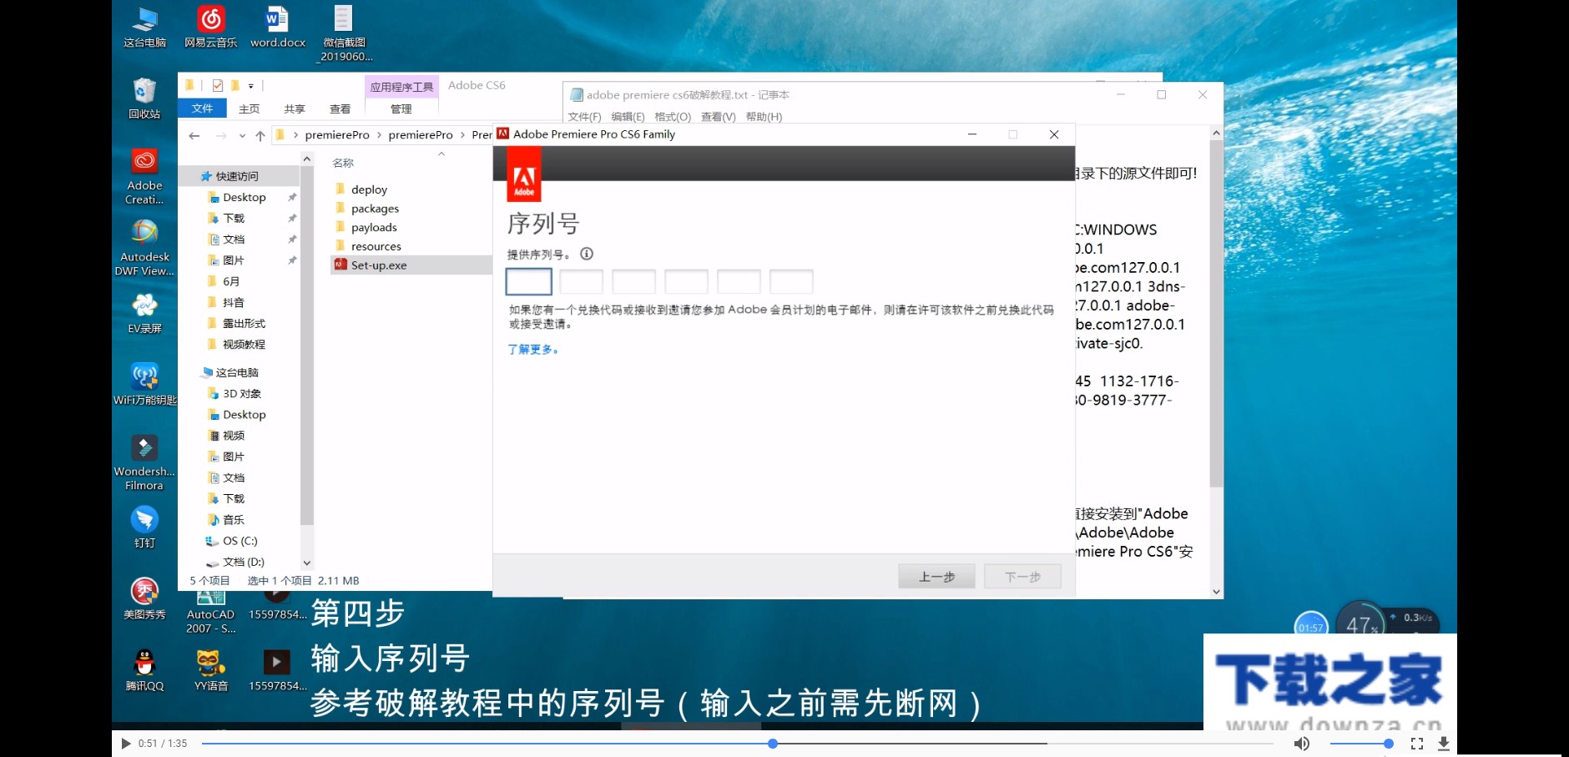Click the 了解更多 link in the installer
The width and height of the screenshot is (1569, 757).
pos(532,350)
